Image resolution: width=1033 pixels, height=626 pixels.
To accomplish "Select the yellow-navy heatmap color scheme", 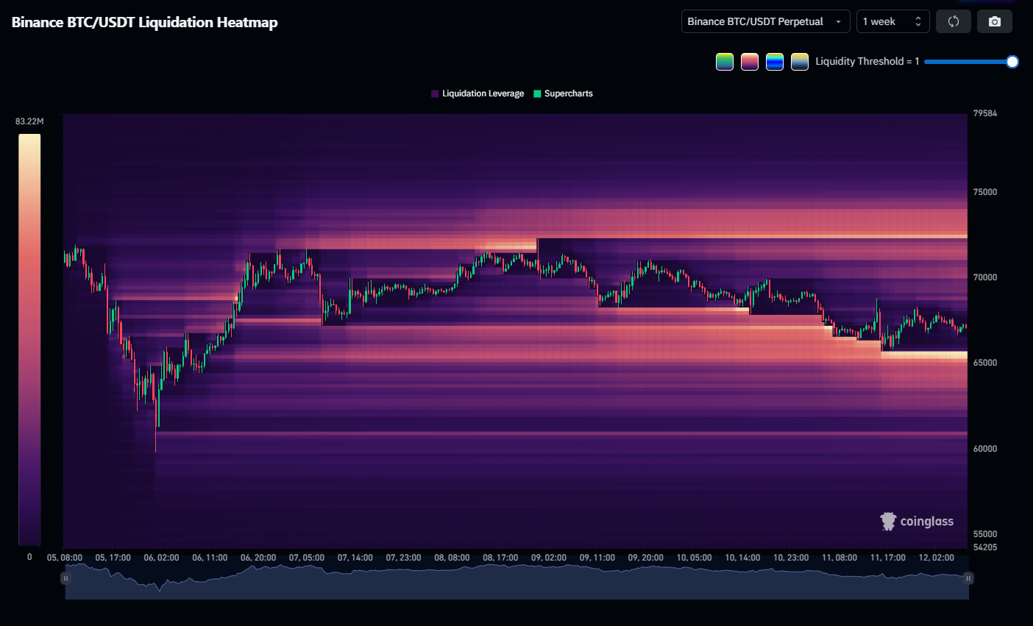I will 800,62.
